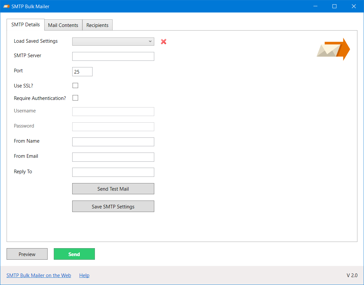This screenshot has width=364, height=285.
Task: Click the Send Test Mail button
Action: tap(113, 189)
